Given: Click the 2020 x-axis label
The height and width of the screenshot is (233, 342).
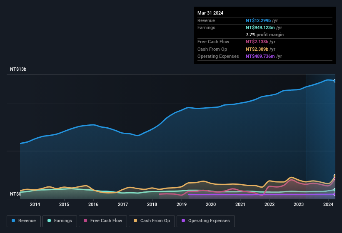Looking at the screenshot, I should tap(211, 204).
